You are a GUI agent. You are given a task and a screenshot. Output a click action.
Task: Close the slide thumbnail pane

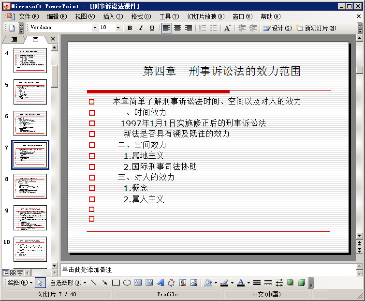[x=53, y=39]
